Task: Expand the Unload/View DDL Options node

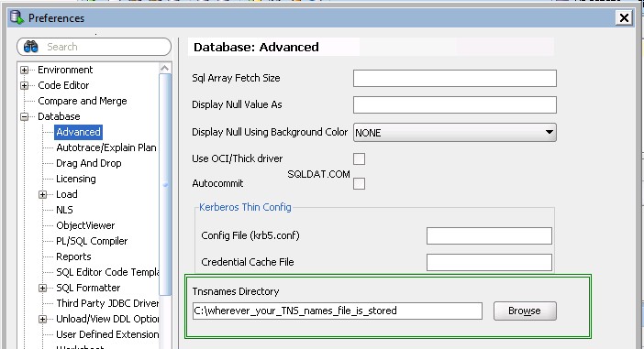Action: [43, 320]
